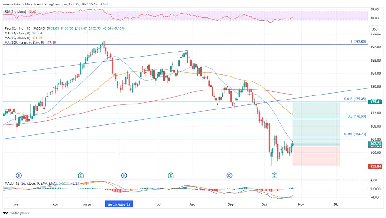Click the RSI 80.00 scale value
Screen dimensions: 386x218
375,9
